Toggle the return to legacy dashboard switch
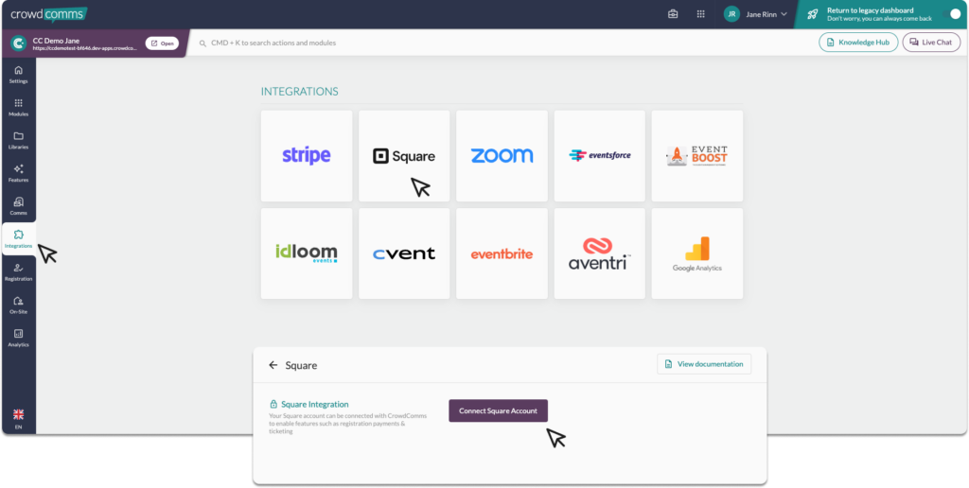Image resolution: width=969 pixels, height=488 pixels. pos(950,14)
